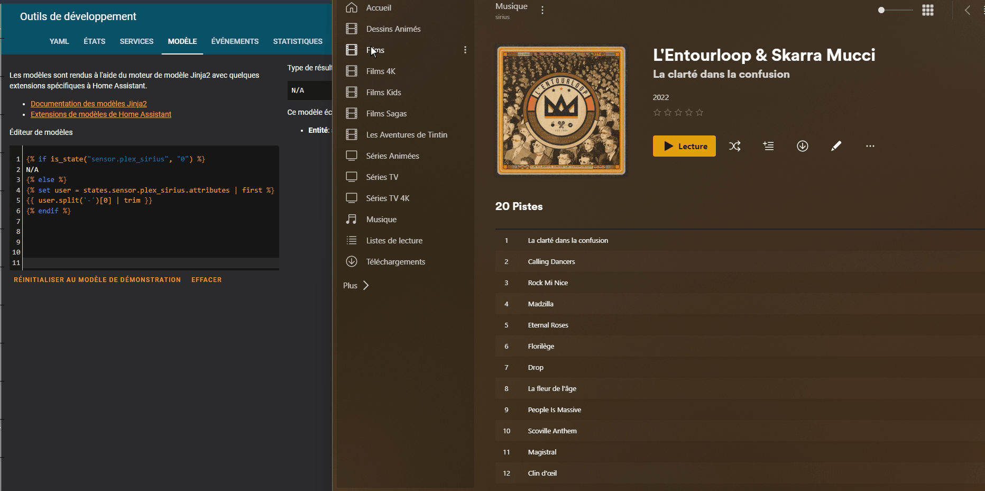
Task: Click the N/A result output box
Action: pyautogui.click(x=310, y=90)
